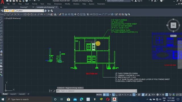This screenshot has height=102, width=182.
Task: Switch to the Drawing2 file tab
Action: pyautogui.click(x=24, y=7)
